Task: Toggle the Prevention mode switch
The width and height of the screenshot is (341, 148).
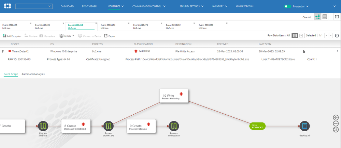Action: 287,6
